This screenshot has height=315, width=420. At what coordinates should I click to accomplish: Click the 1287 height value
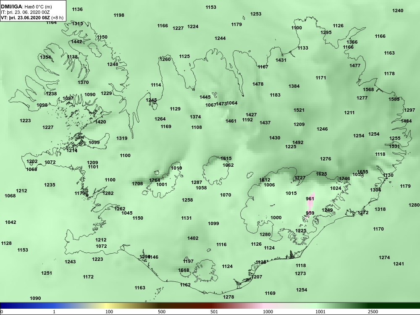[x=197, y=182]
